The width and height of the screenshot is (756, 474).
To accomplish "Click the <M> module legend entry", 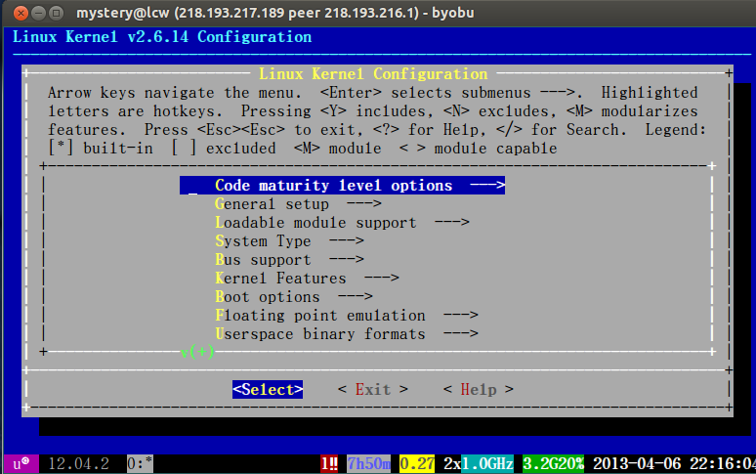I will 338,148.
